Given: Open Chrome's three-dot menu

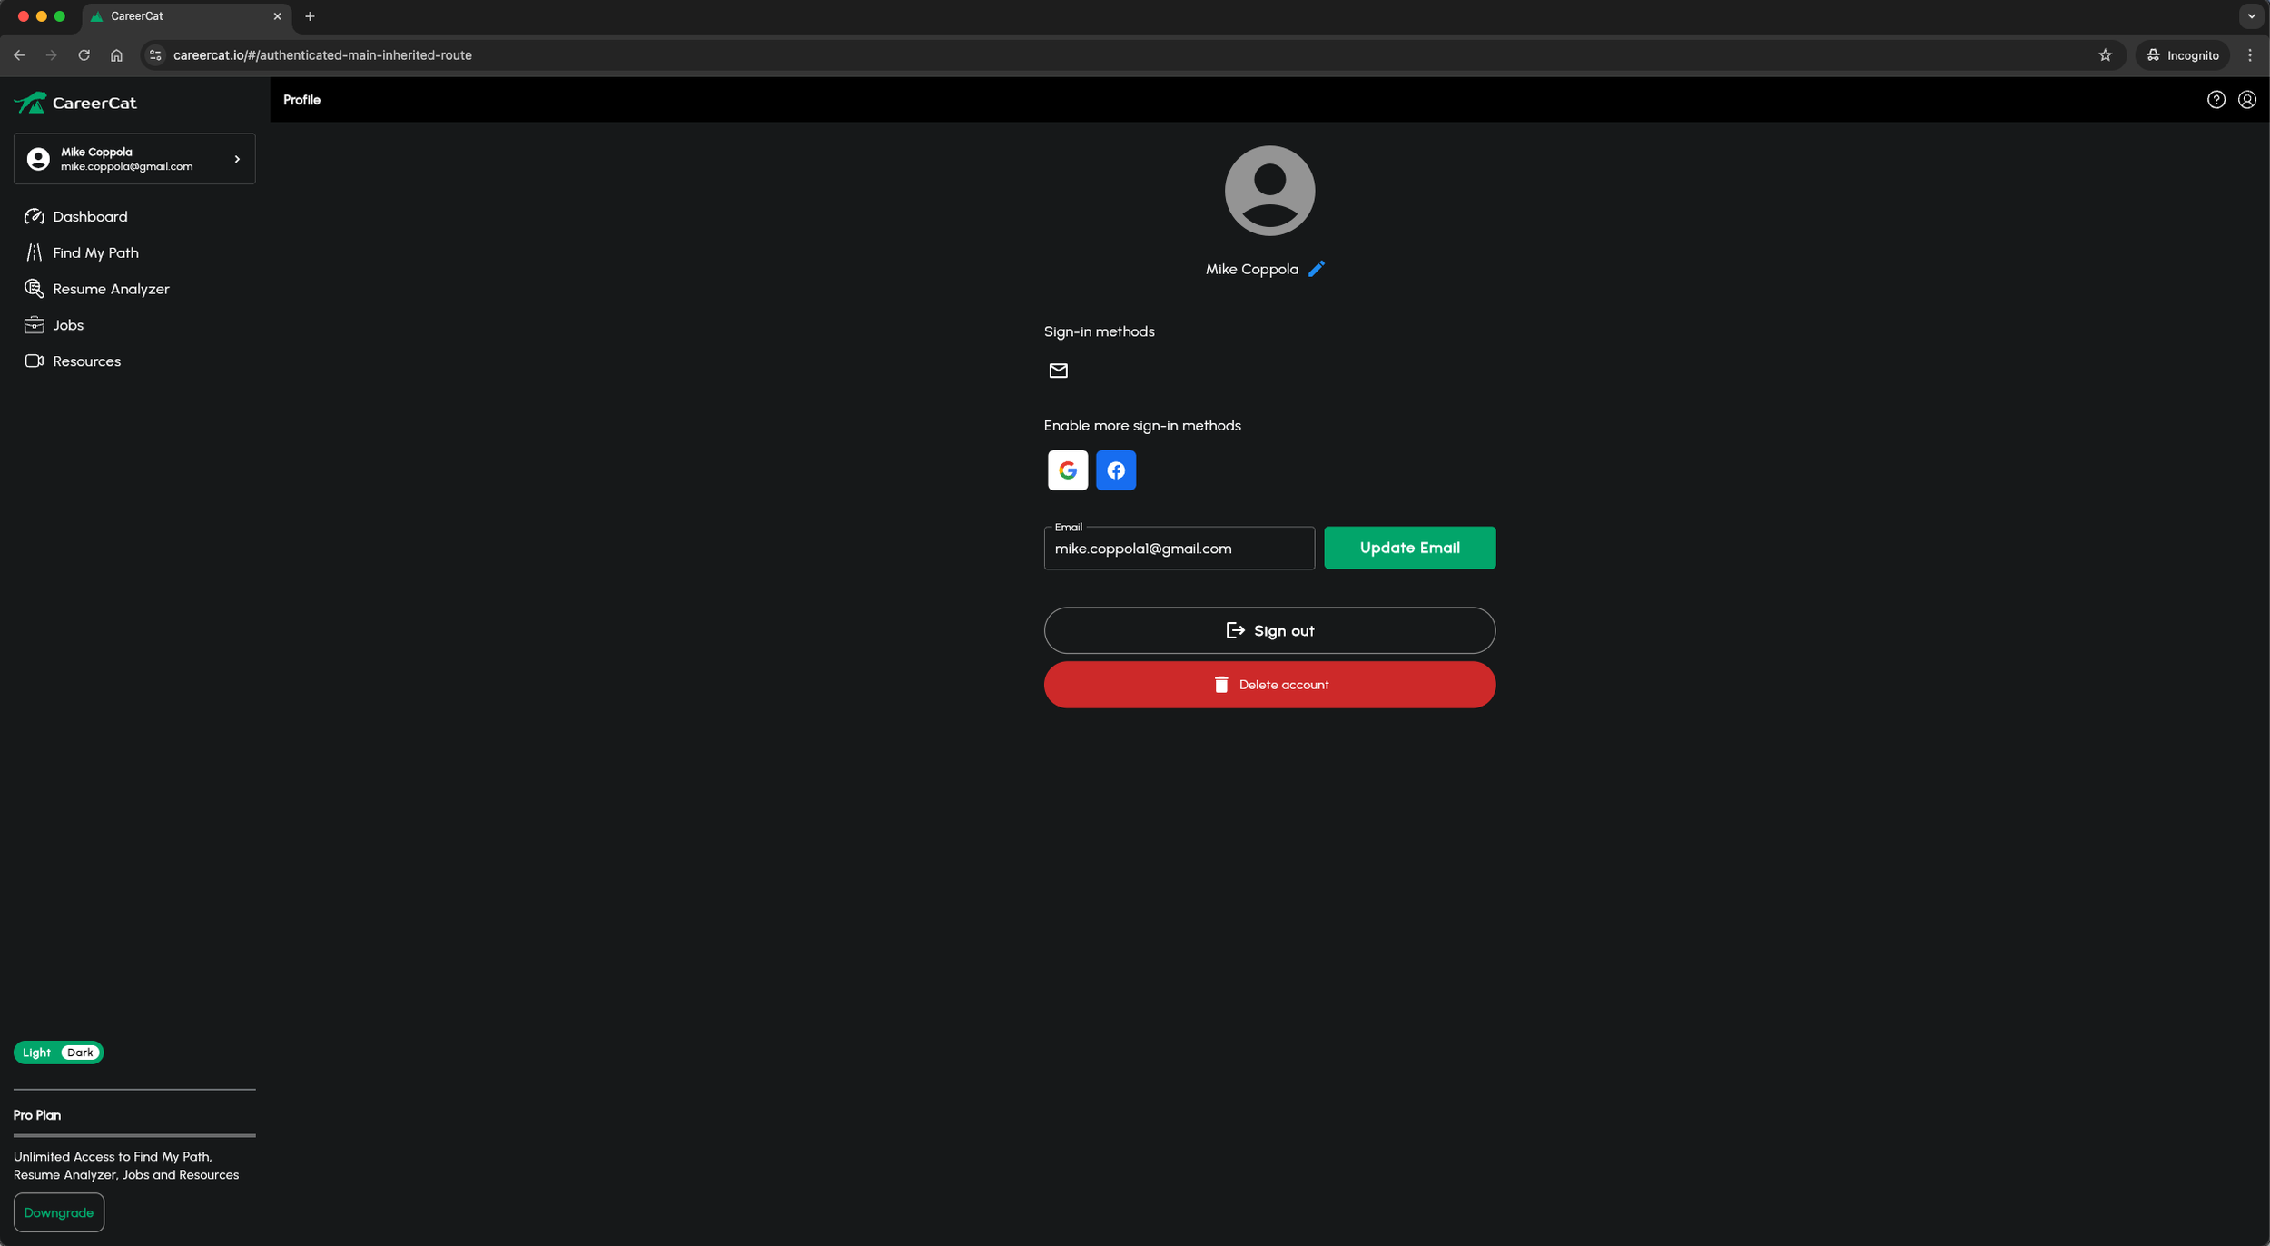Looking at the screenshot, I should (x=2250, y=54).
